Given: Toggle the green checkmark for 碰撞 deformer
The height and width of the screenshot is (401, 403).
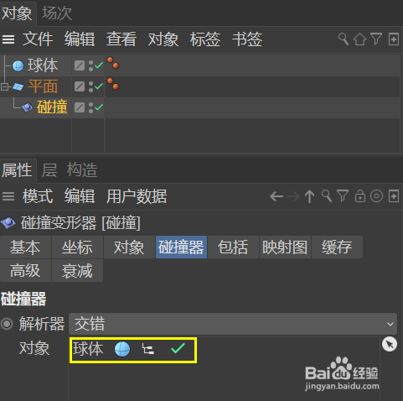Looking at the screenshot, I should click(x=99, y=107).
